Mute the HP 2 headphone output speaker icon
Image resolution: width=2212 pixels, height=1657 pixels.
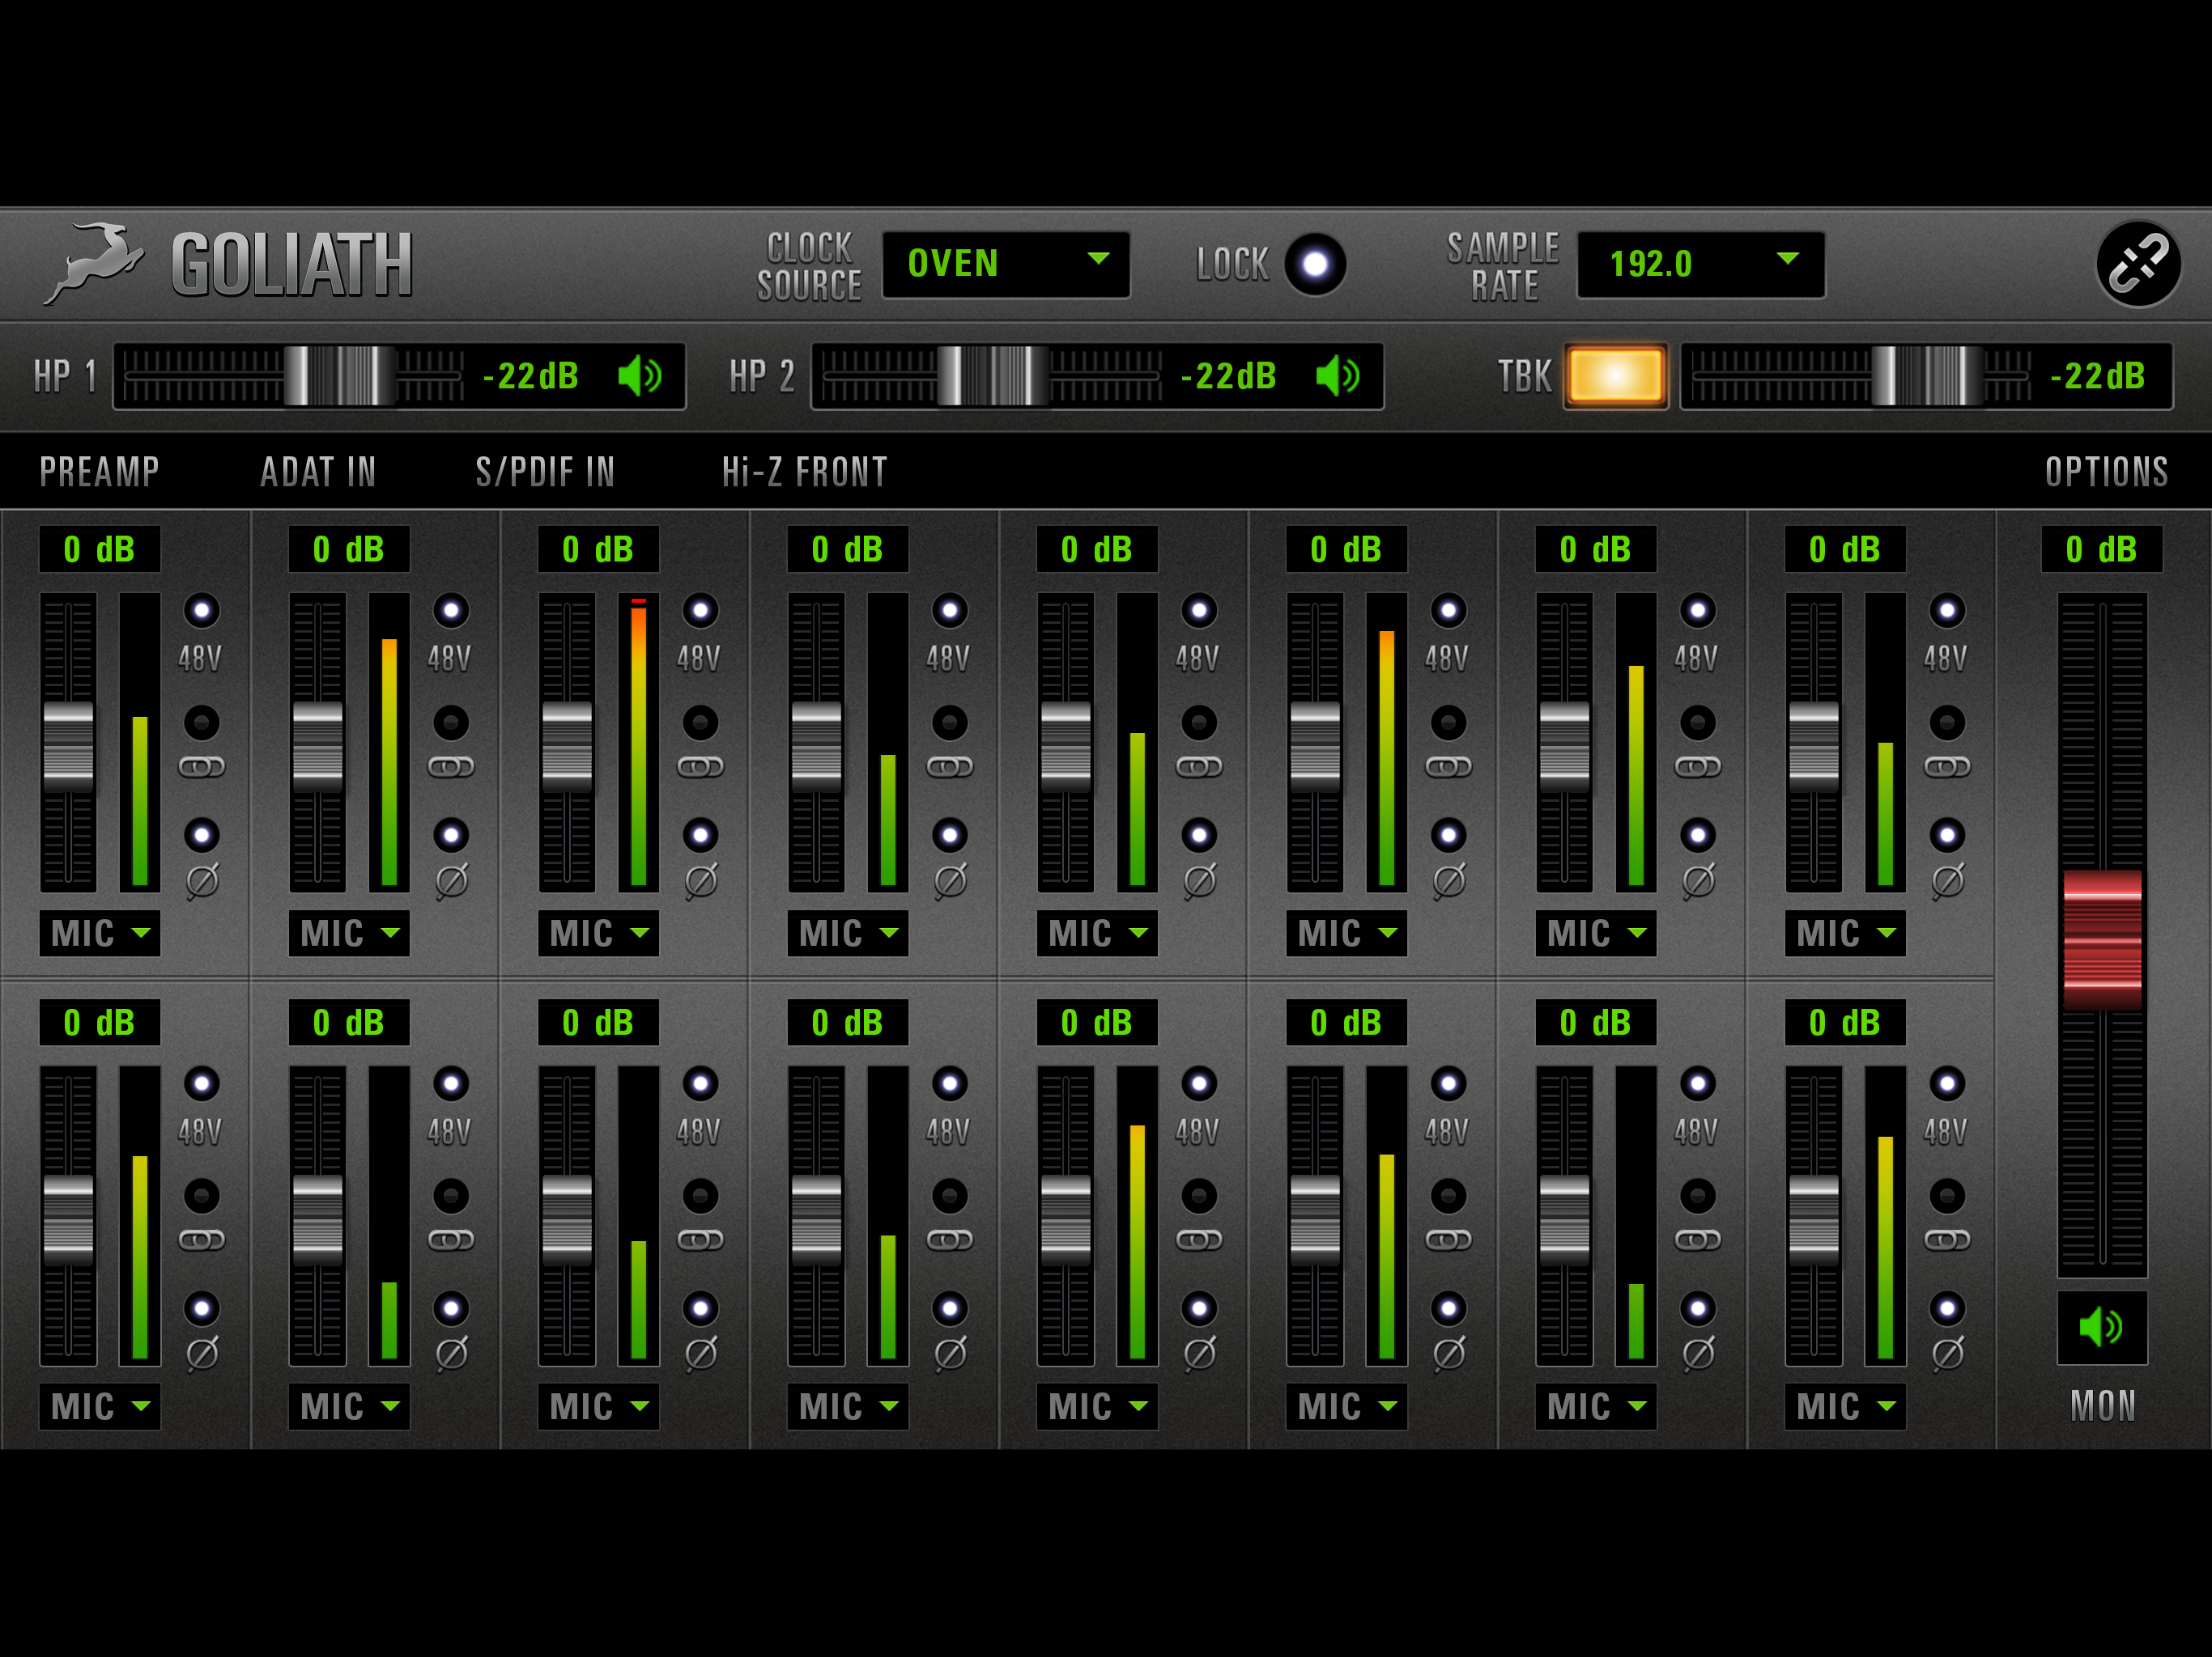coord(1338,375)
